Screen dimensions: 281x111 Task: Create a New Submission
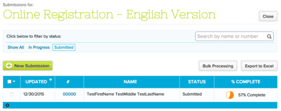click(27, 66)
